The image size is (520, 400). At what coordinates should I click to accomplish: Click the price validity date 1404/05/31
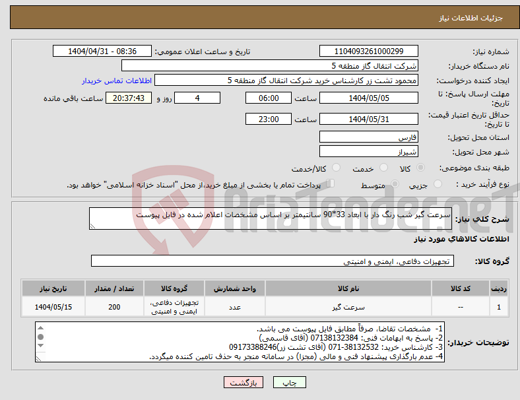[368, 119]
